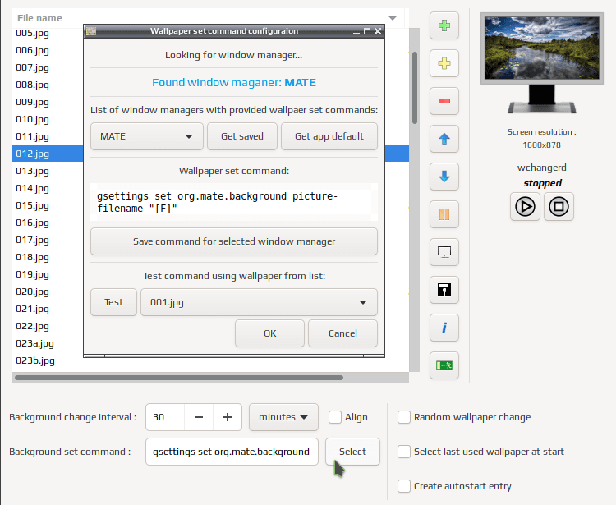Screen dimensions: 616x505
Task: Start wchangerd with play button
Action: [525, 207]
